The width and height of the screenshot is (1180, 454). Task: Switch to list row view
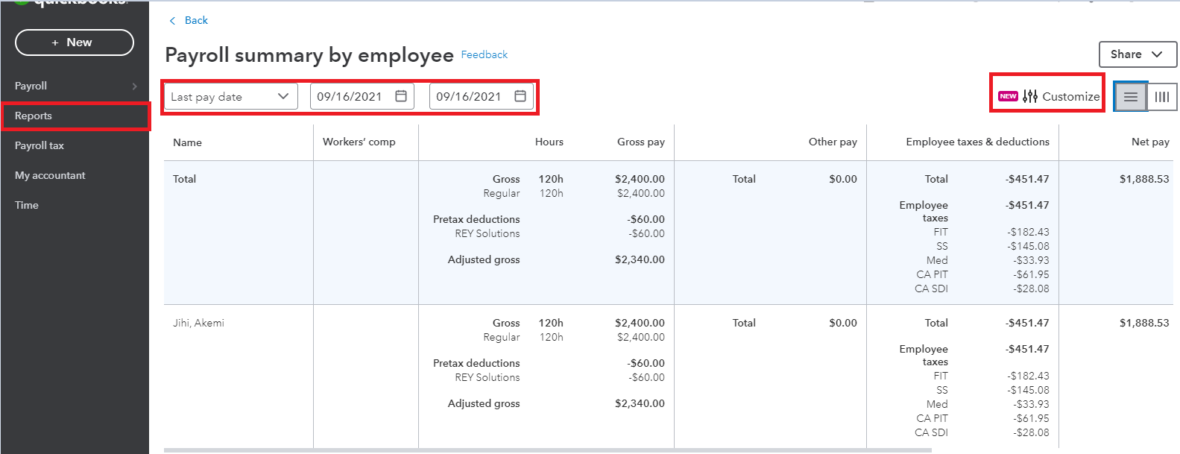tap(1131, 97)
